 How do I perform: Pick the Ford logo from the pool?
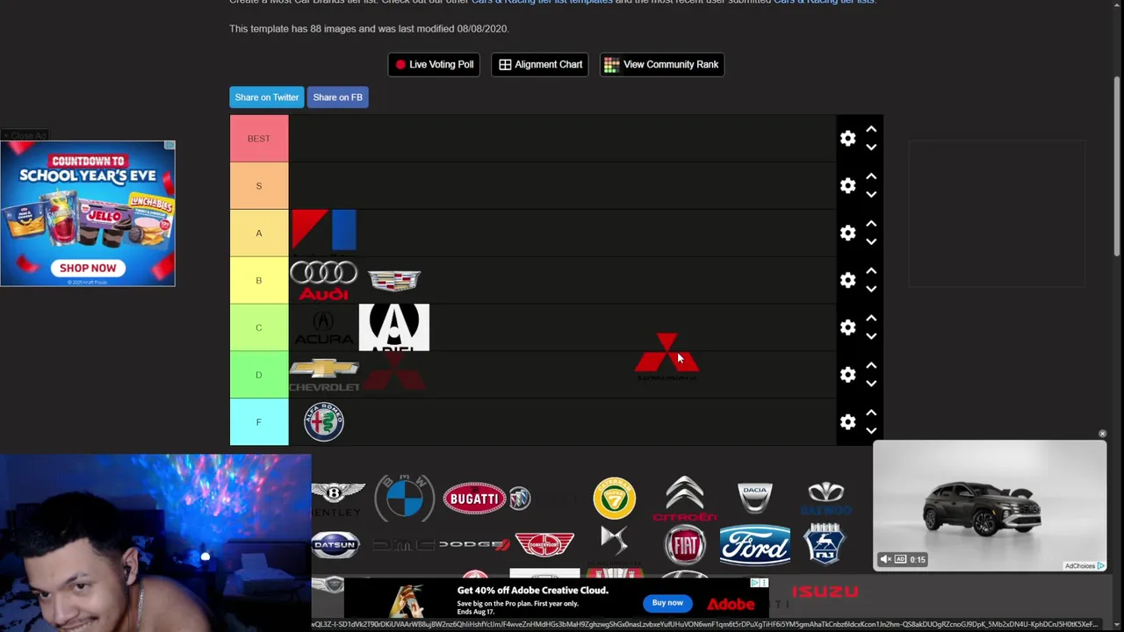coord(755,545)
